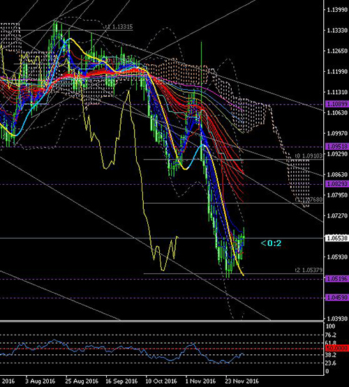The image size is (349, 387).
Task: Select the t1 1.13315 level label
Action: (119, 26)
